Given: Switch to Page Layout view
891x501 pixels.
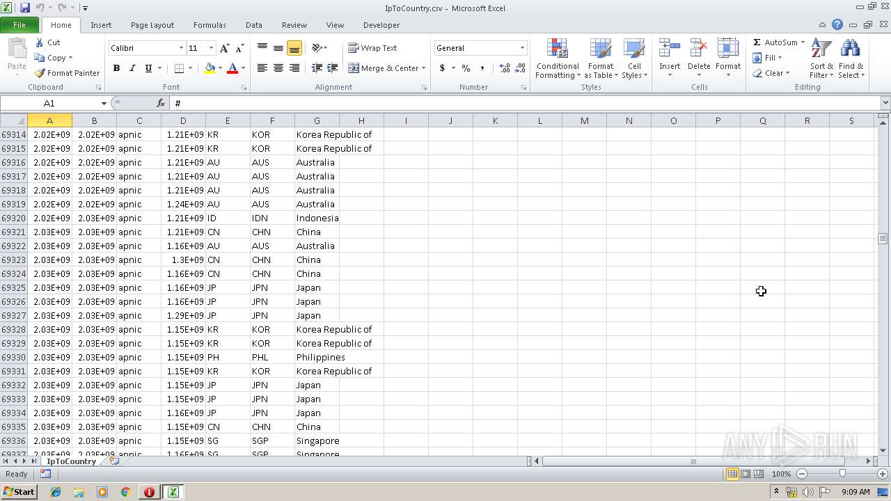Looking at the screenshot, I should (746, 474).
